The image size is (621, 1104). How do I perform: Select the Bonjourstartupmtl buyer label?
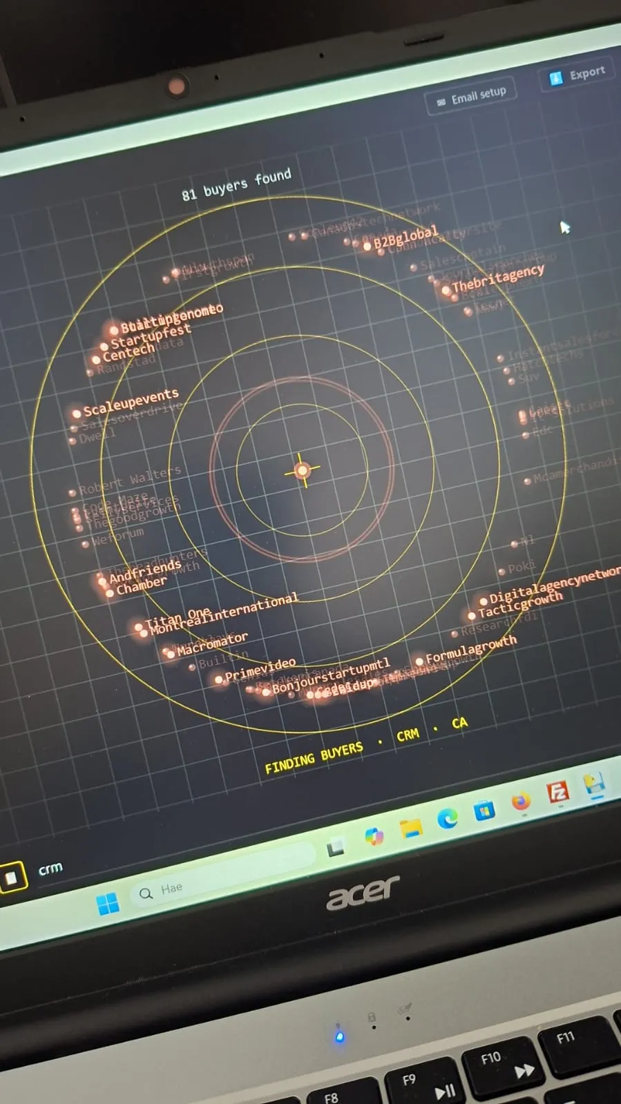click(331, 677)
